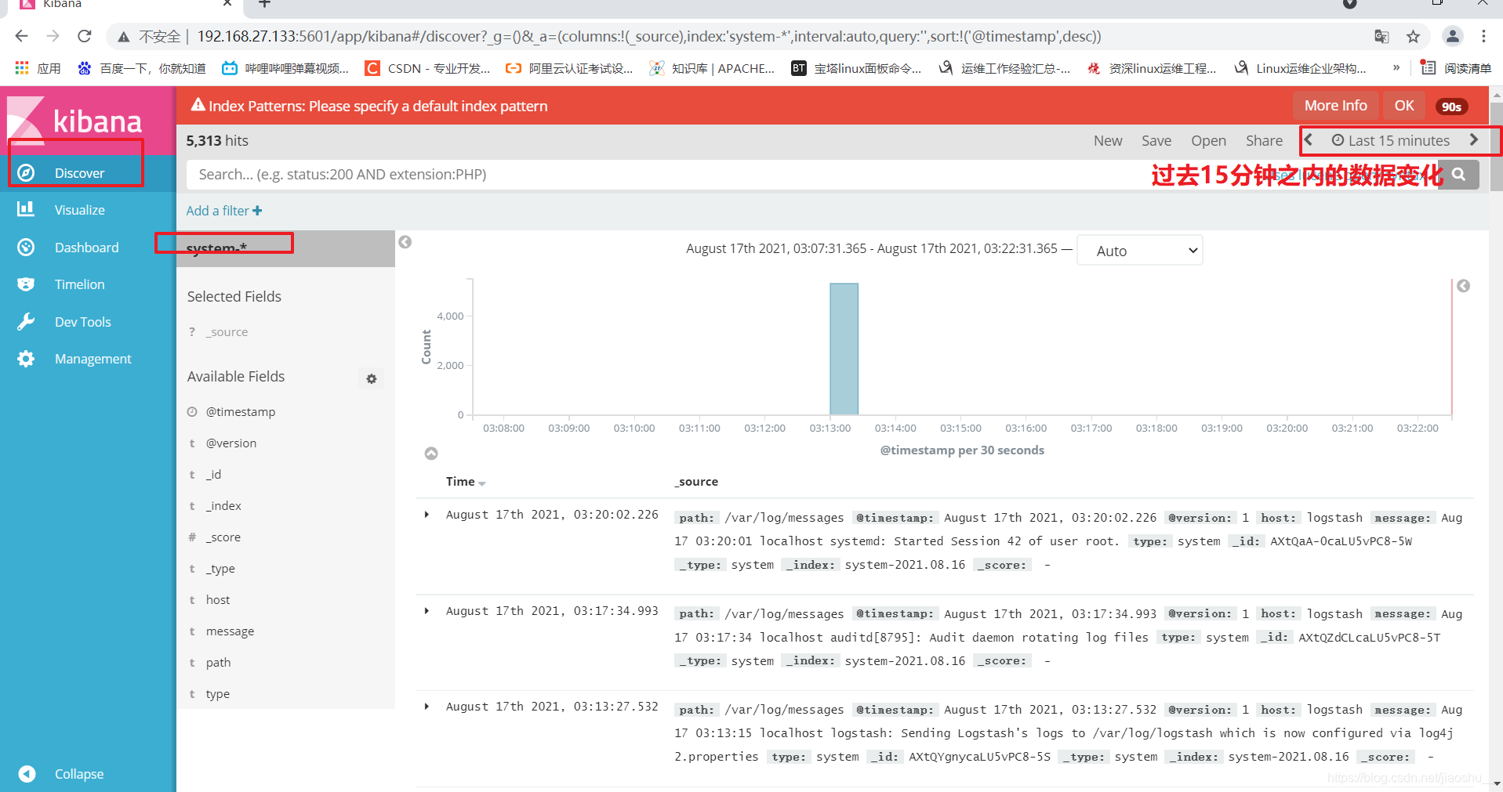Click the browser address bar
The image size is (1503, 792).
[737, 36]
